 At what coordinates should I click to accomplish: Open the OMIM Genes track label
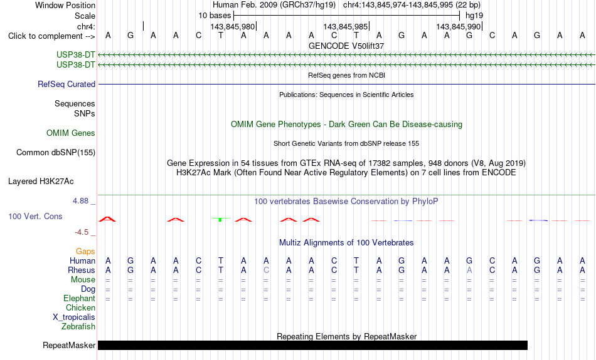(71, 133)
